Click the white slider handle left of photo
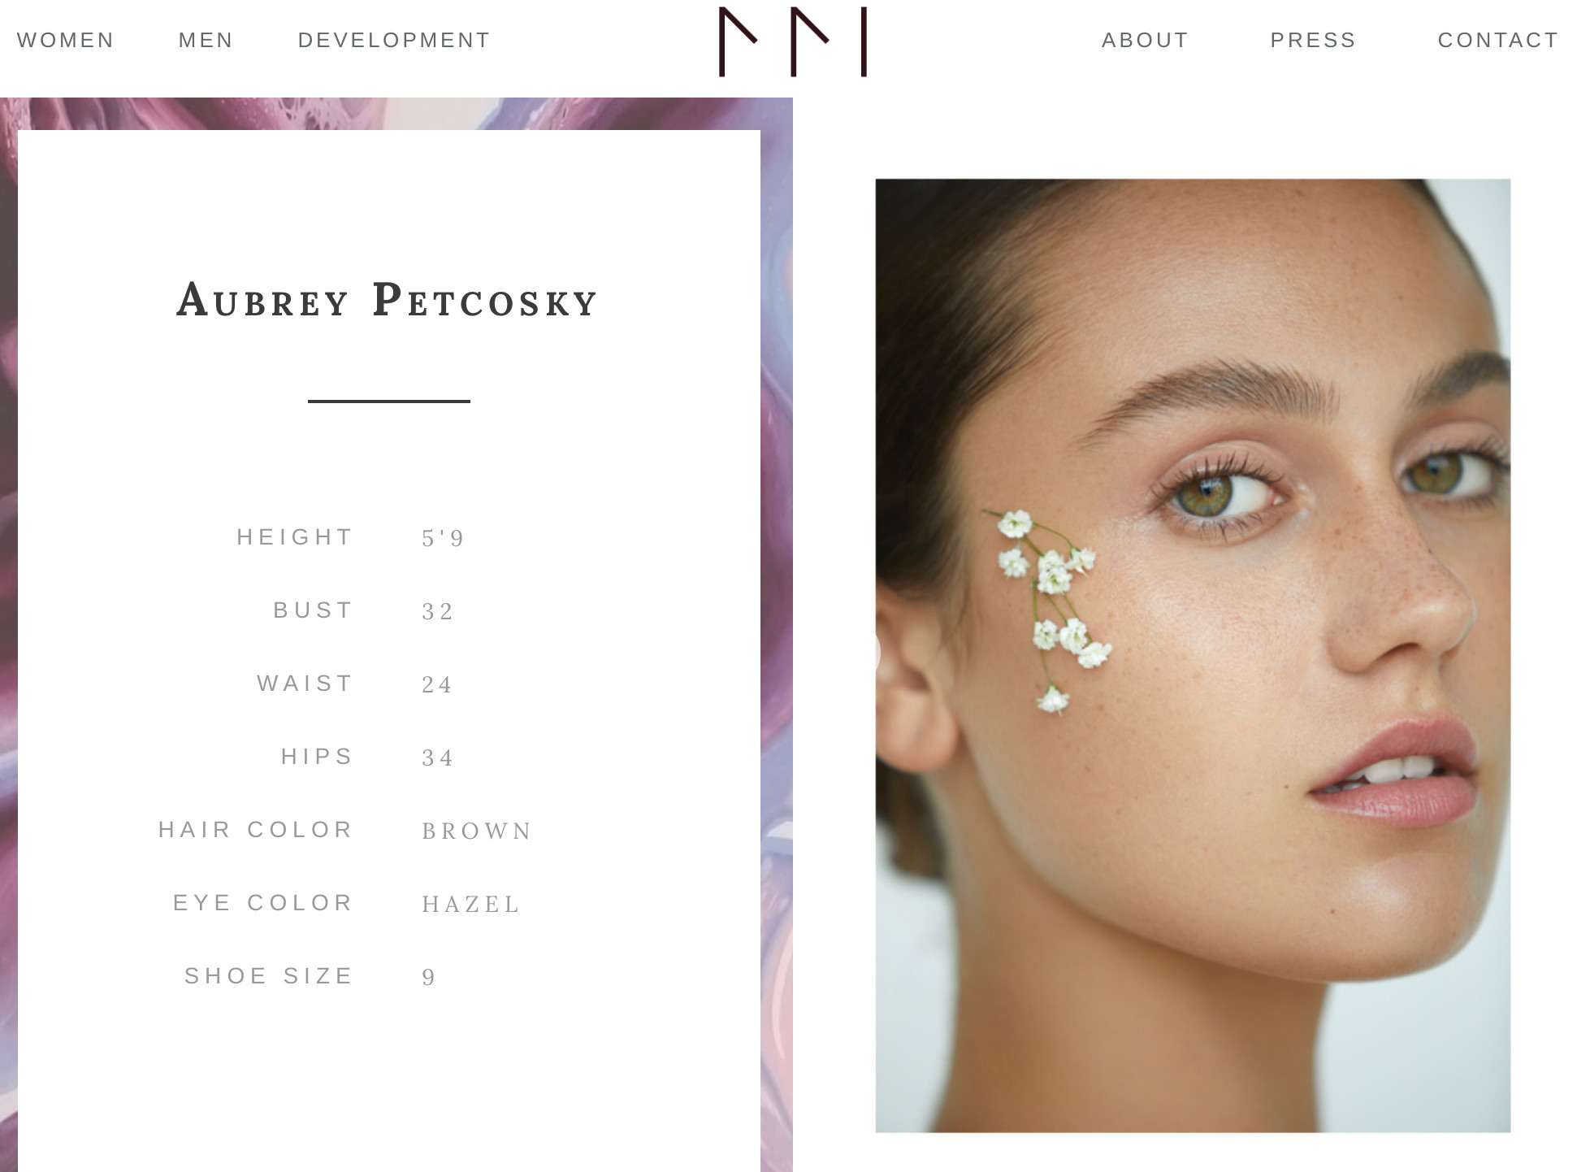Image resolution: width=1577 pixels, height=1172 pixels. tap(877, 653)
